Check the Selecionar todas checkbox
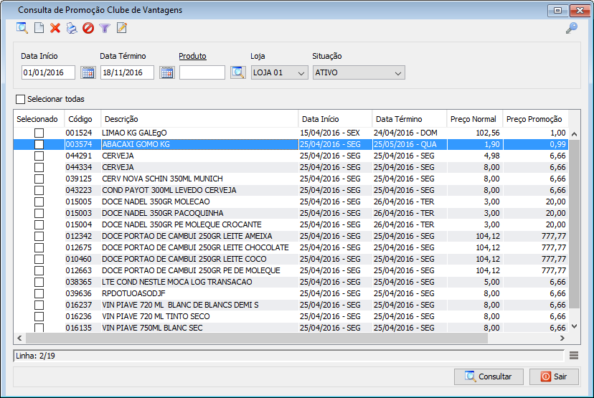This screenshot has height=398, width=594. [x=21, y=99]
